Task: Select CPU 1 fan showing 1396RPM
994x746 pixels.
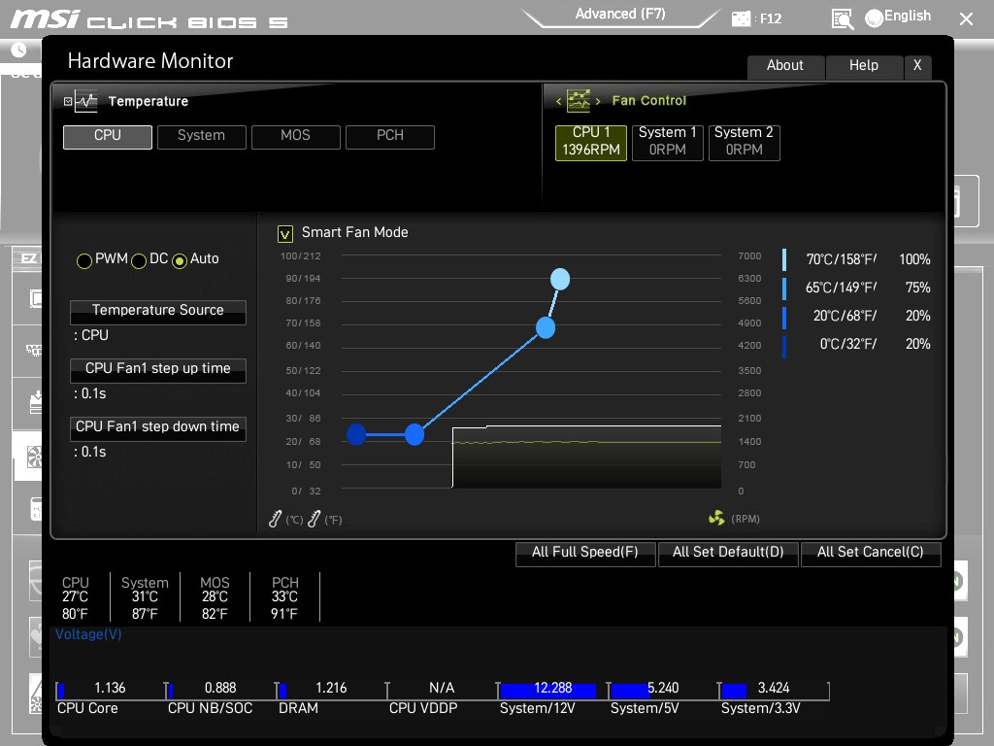Action: (591, 143)
